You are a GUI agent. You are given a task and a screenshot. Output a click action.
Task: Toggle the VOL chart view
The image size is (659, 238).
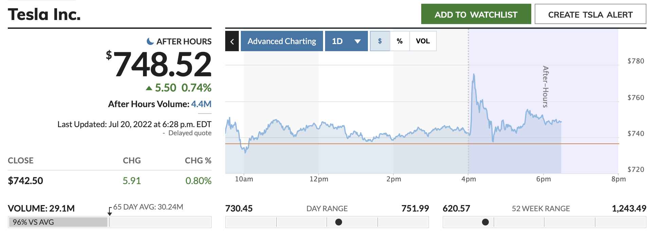click(423, 41)
